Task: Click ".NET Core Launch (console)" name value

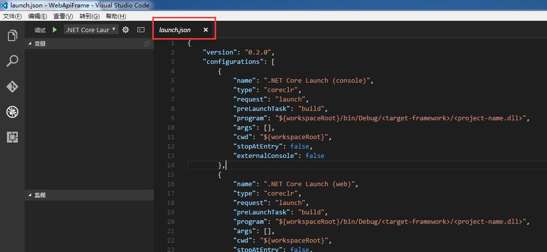Action: [x=317, y=81]
